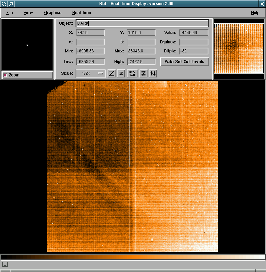The image size is (266, 272).
Task: Click the Object name field containing DARK
Action: click(x=142, y=23)
